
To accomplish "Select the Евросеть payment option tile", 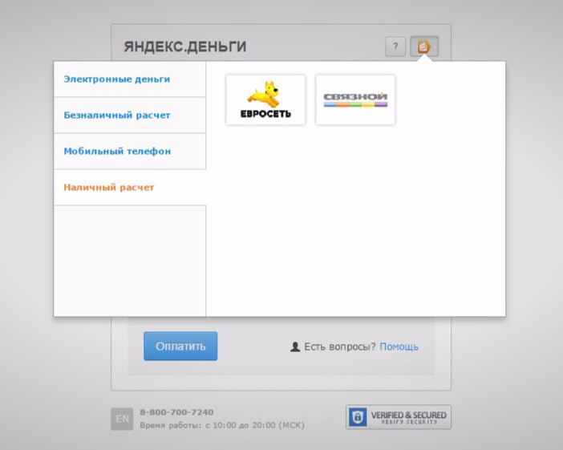I will pos(265,99).
